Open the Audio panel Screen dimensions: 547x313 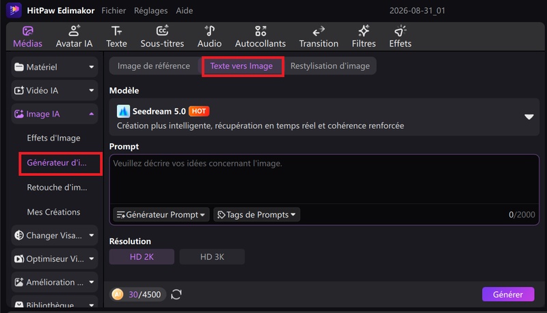[x=209, y=37]
